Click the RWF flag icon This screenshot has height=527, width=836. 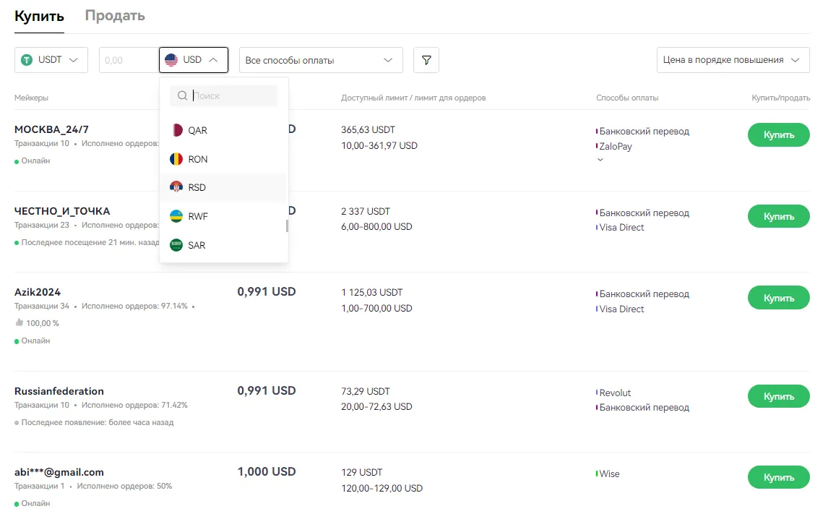pyautogui.click(x=176, y=216)
